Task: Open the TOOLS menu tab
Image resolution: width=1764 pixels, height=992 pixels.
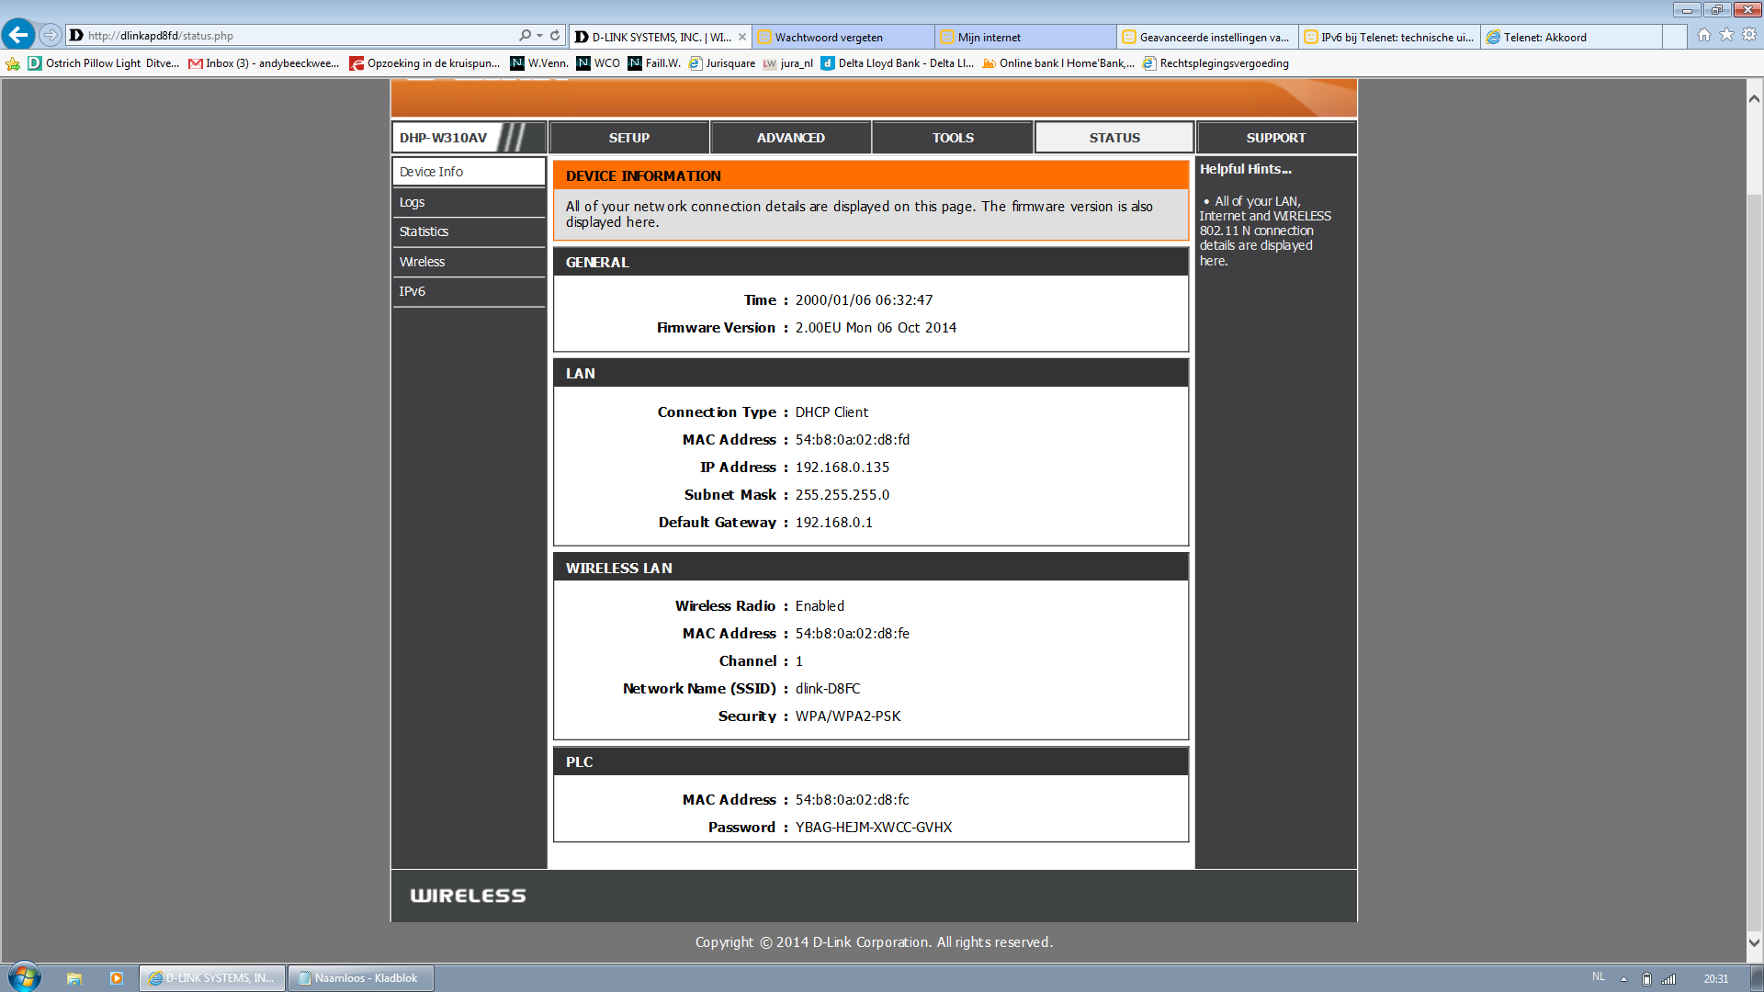Action: tap(953, 138)
